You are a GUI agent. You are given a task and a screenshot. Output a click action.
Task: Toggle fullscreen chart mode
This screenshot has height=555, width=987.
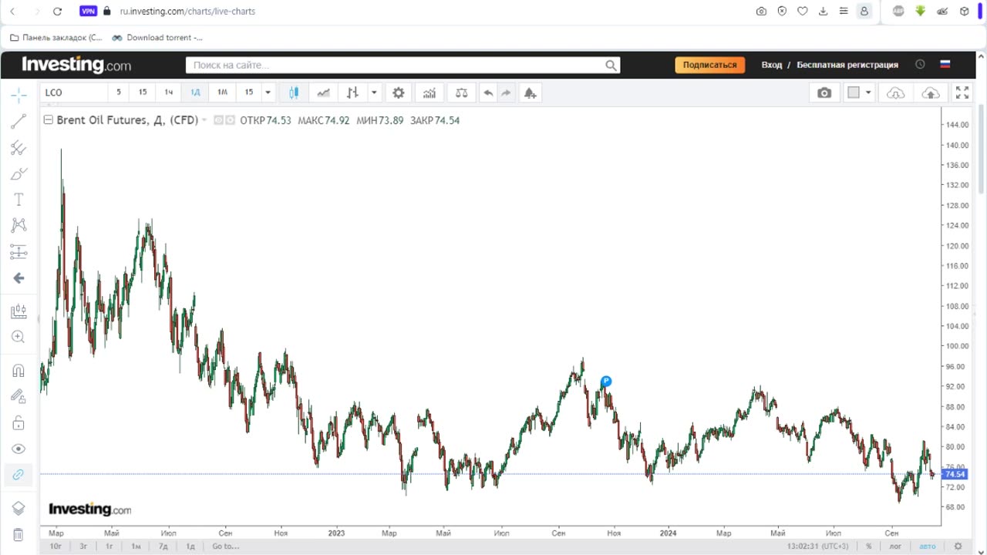tap(962, 92)
